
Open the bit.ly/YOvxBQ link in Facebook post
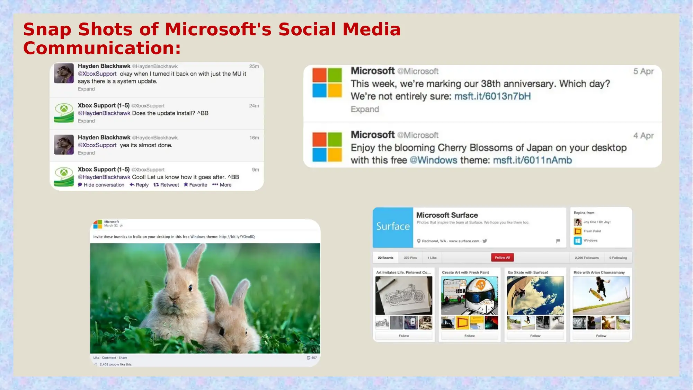tap(237, 237)
